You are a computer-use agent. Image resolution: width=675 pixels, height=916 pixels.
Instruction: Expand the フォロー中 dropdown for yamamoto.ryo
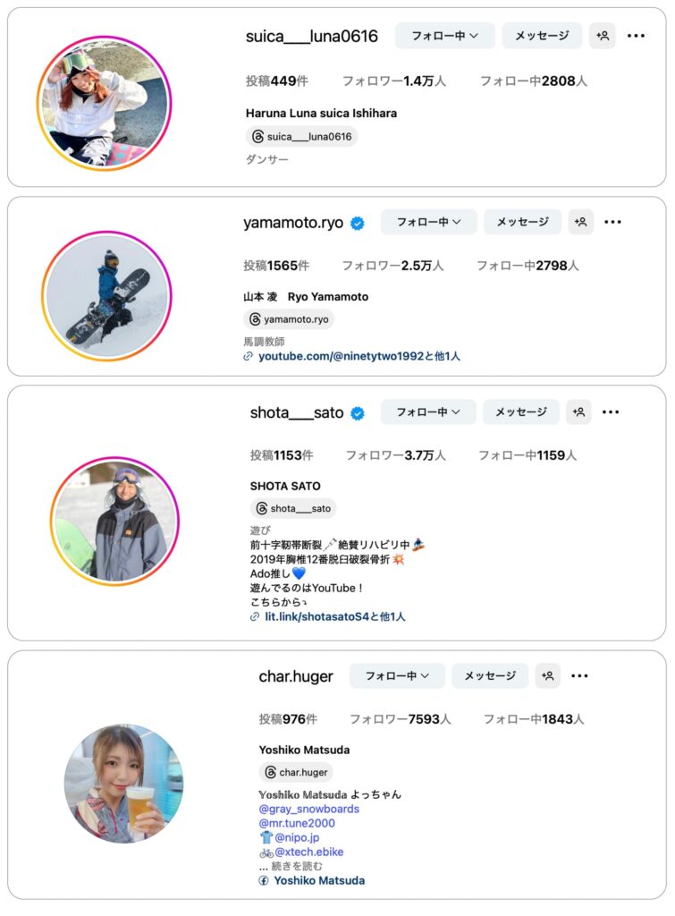point(428,222)
